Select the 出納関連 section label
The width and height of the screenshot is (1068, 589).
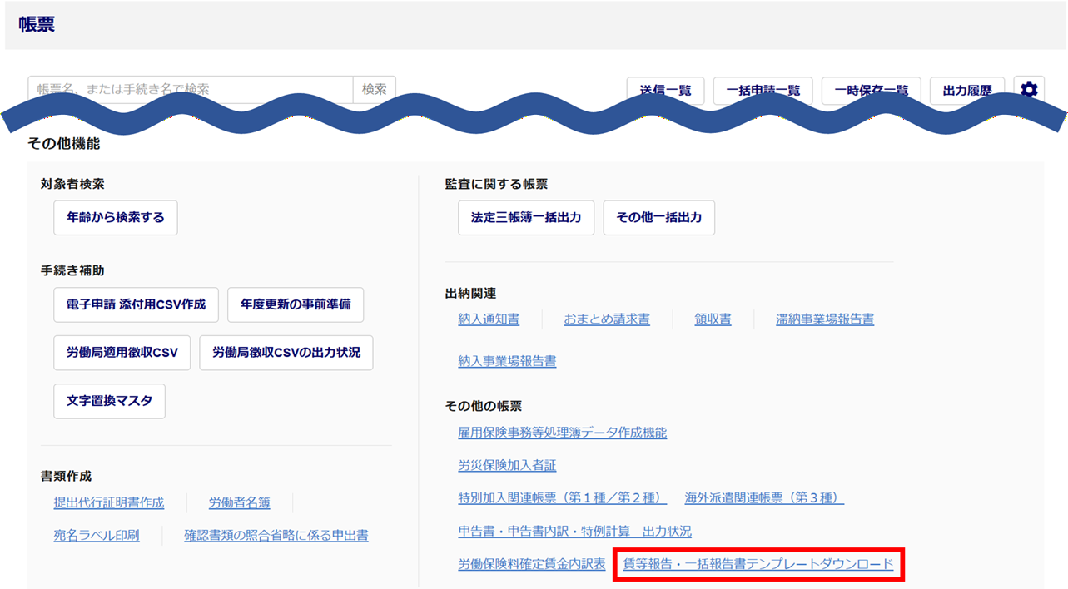point(470,293)
